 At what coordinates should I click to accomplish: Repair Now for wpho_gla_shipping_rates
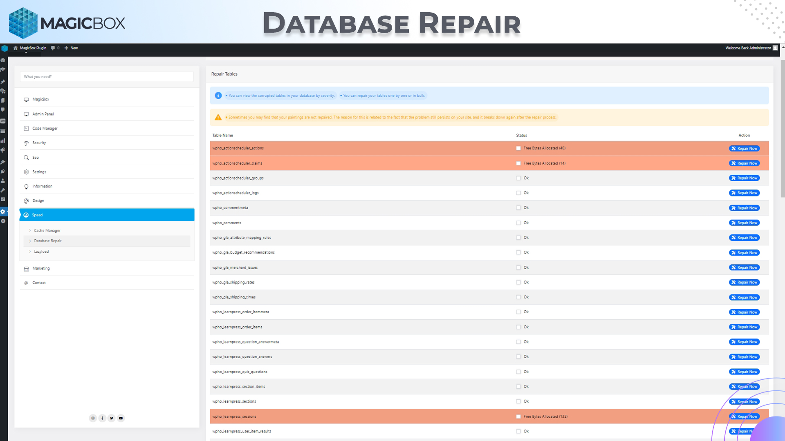tap(744, 283)
